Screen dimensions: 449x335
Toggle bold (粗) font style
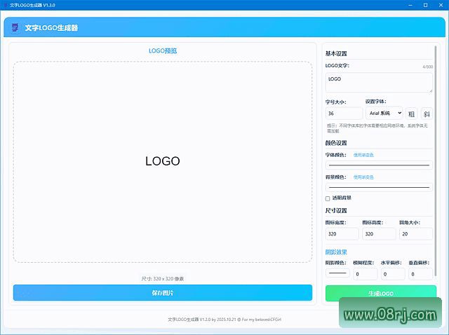click(x=412, y=114)
